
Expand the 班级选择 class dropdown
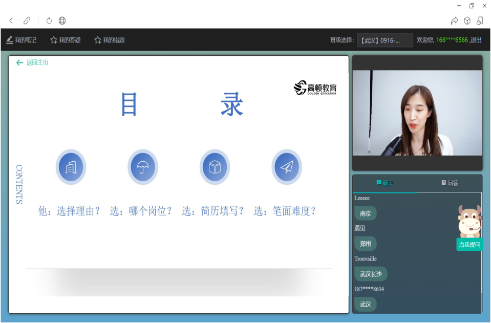[x=385, y=40]
